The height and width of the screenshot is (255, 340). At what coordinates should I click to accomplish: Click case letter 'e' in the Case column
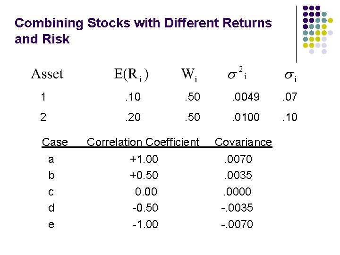(x=51, y=224)
